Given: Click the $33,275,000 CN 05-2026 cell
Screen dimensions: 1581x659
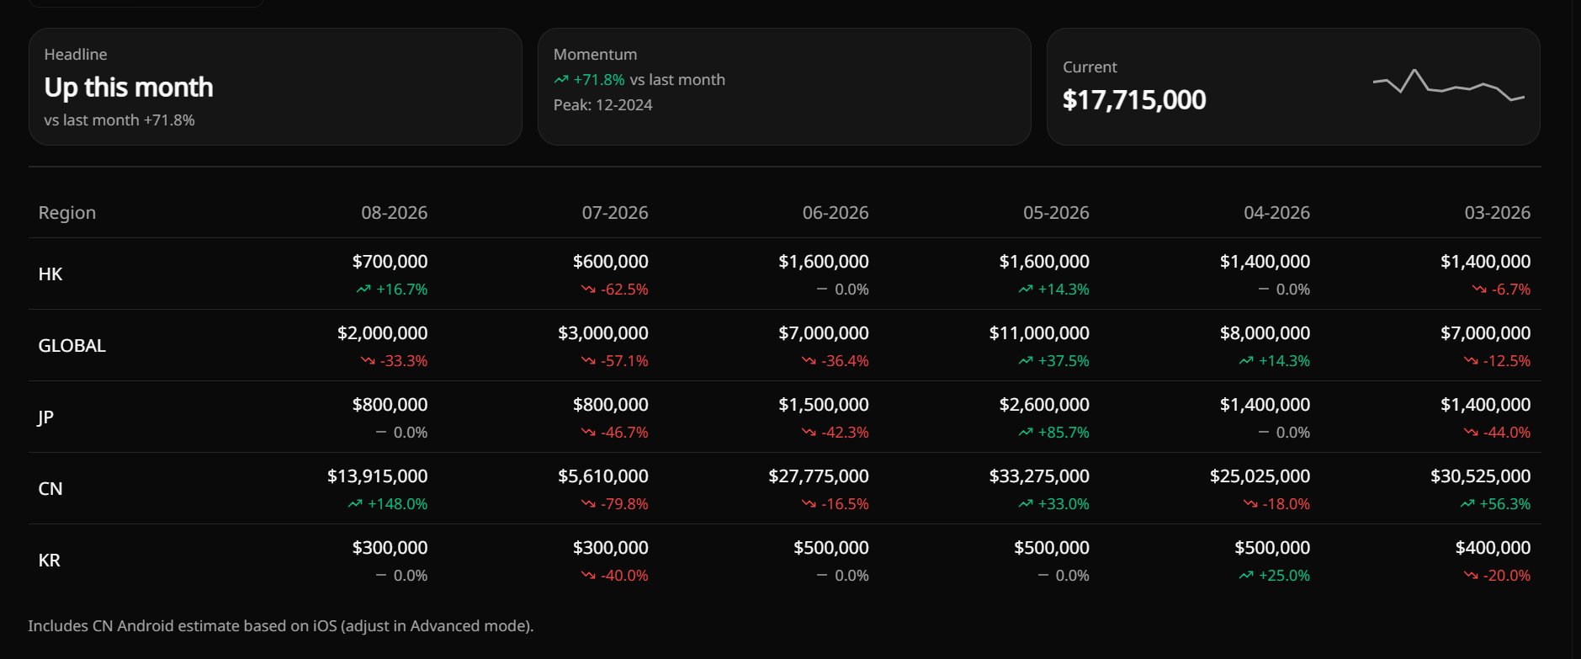Looking at the screenshot, I should click(1039, 476).
